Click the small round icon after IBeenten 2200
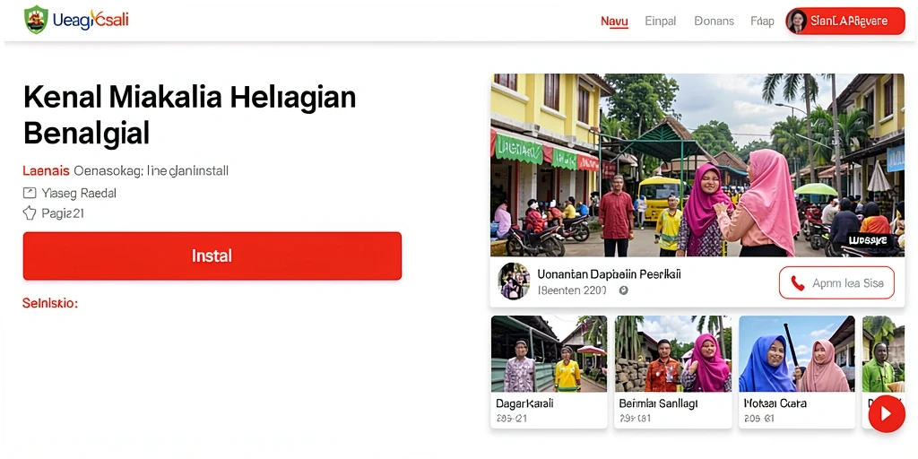 point(624,290)
